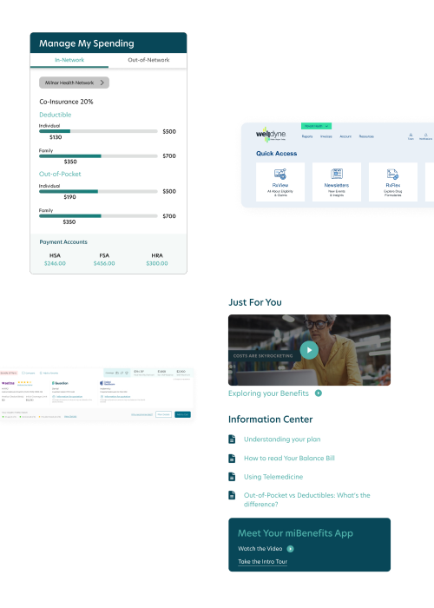Image resolution: width=434 pixels, height=608 pixels.
Task: Open the RxFlex drug formularies icon
Action: (x=392, y=174)
